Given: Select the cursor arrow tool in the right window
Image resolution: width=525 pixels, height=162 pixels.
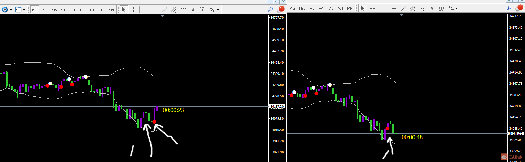Looking at the screenshot, I should pos(362,8).
